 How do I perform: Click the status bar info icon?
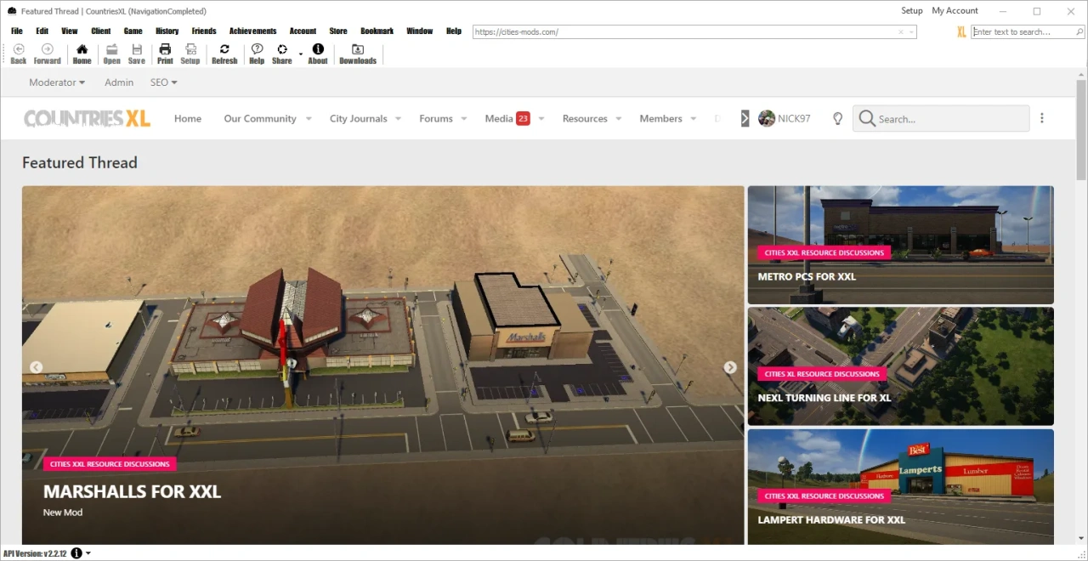[76, 553]
